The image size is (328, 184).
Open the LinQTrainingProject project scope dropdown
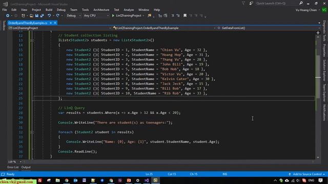pyautogui.click(x=59, y=28)
